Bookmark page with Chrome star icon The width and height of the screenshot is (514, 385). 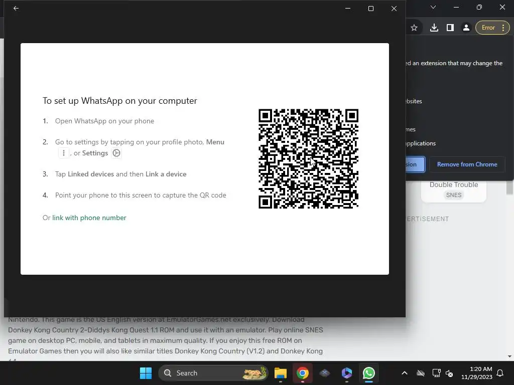point(414,28)
